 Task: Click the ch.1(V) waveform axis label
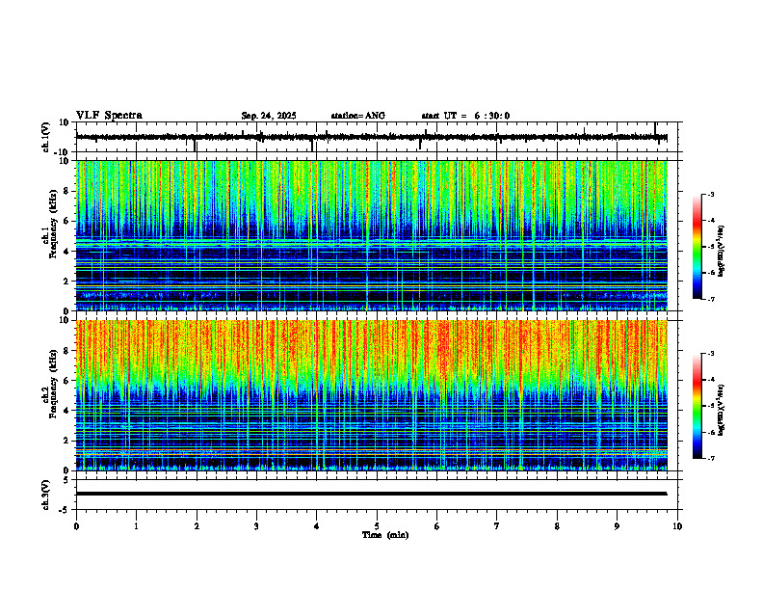pyautogui.click(x=46, y=137)
